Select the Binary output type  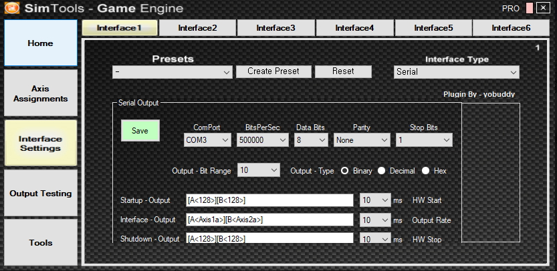[344, 171]
